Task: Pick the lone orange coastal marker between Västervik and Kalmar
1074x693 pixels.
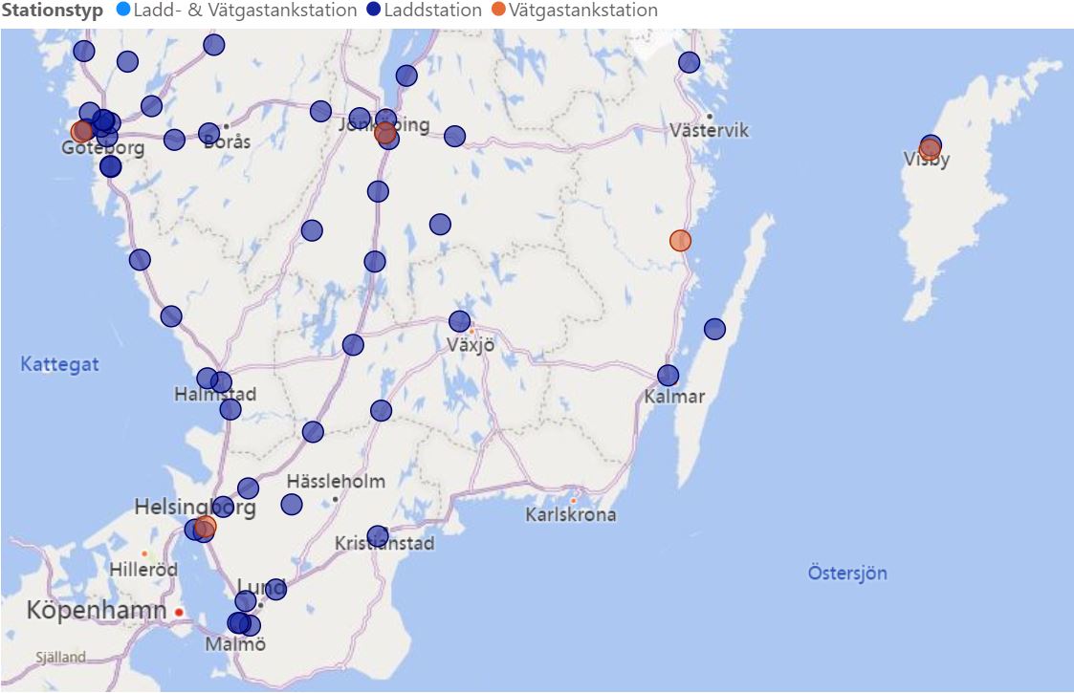Action: (x=680, y=240)
